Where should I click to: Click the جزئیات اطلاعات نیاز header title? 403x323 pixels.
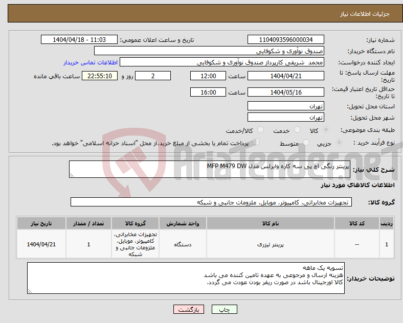coord(365,14)
